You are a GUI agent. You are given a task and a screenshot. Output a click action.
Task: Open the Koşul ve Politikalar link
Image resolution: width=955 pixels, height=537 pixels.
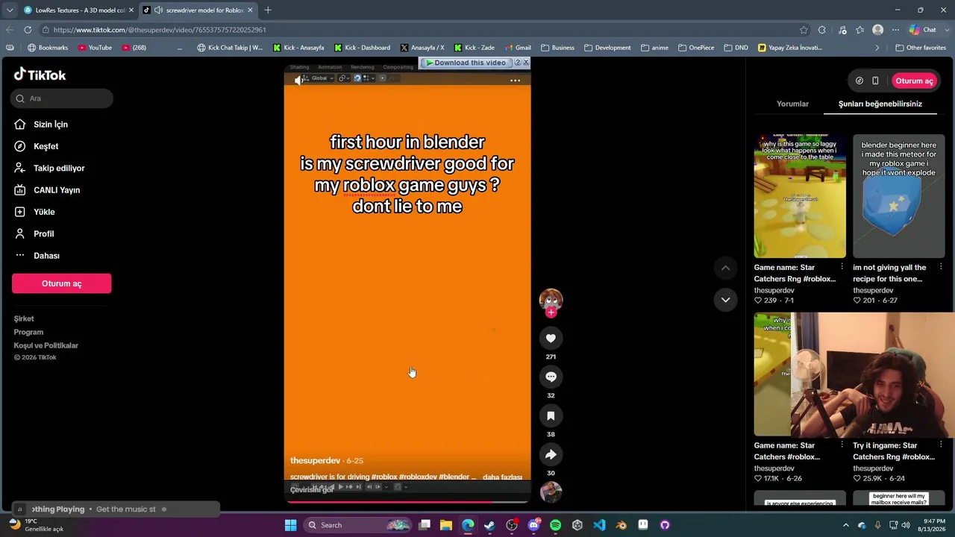pyautogui.click(x=46, y=345)
